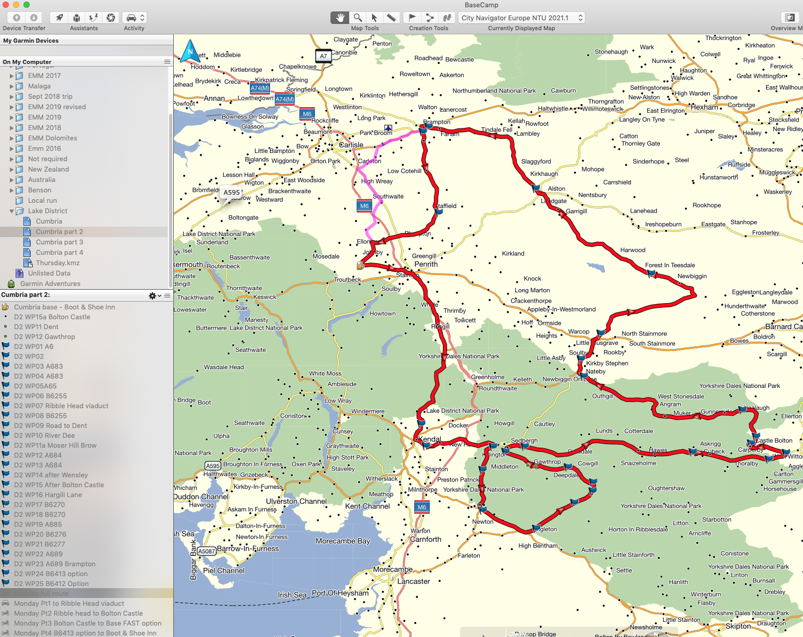This screenshot has width=803, height=637.
Task: Open the Activity car profile dropdown
Action: [x=134, y=18]
